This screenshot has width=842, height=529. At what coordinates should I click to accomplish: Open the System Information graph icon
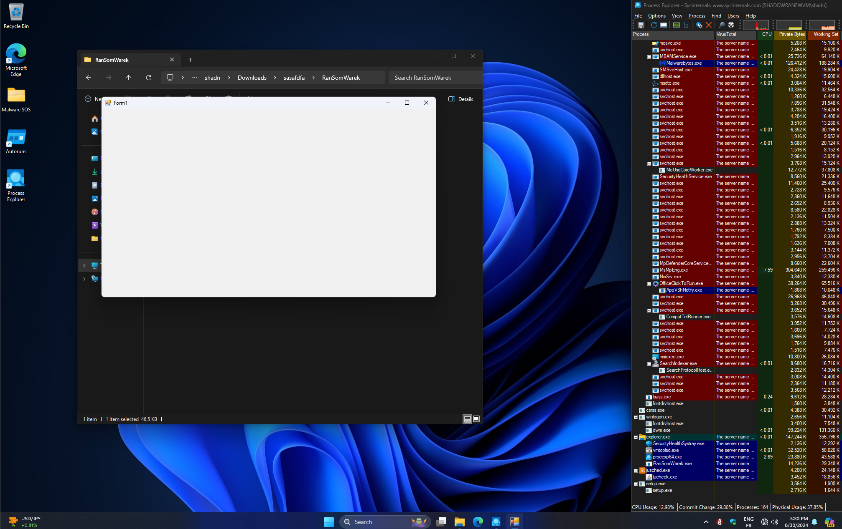click(676, 25)
